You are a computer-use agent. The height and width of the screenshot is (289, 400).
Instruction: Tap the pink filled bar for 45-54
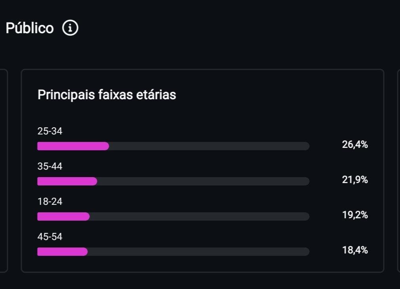click(x=62, y=252)
